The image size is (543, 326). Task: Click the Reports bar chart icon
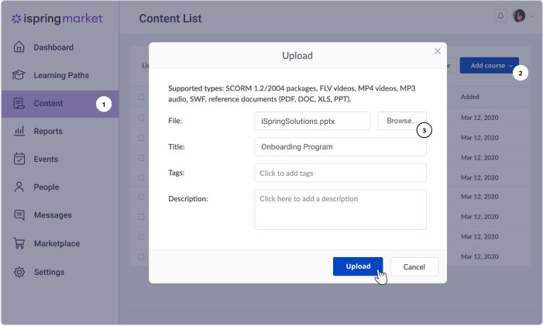(19, 131)
